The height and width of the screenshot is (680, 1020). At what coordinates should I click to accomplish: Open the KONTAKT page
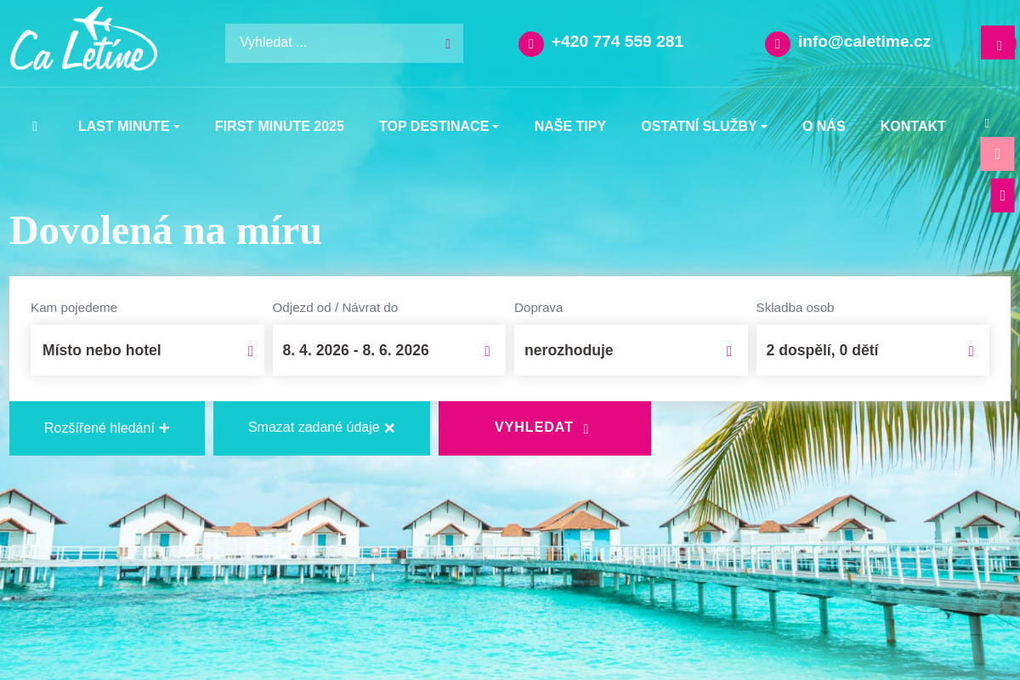tap(913, 126)
